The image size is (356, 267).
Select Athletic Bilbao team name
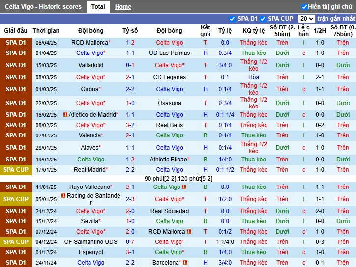click(169, 160)
